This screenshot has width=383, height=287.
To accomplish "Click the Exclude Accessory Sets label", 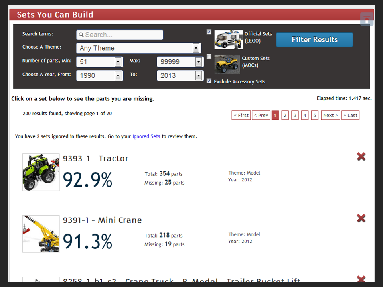I will pyautogui.click(x=239, y=81).
